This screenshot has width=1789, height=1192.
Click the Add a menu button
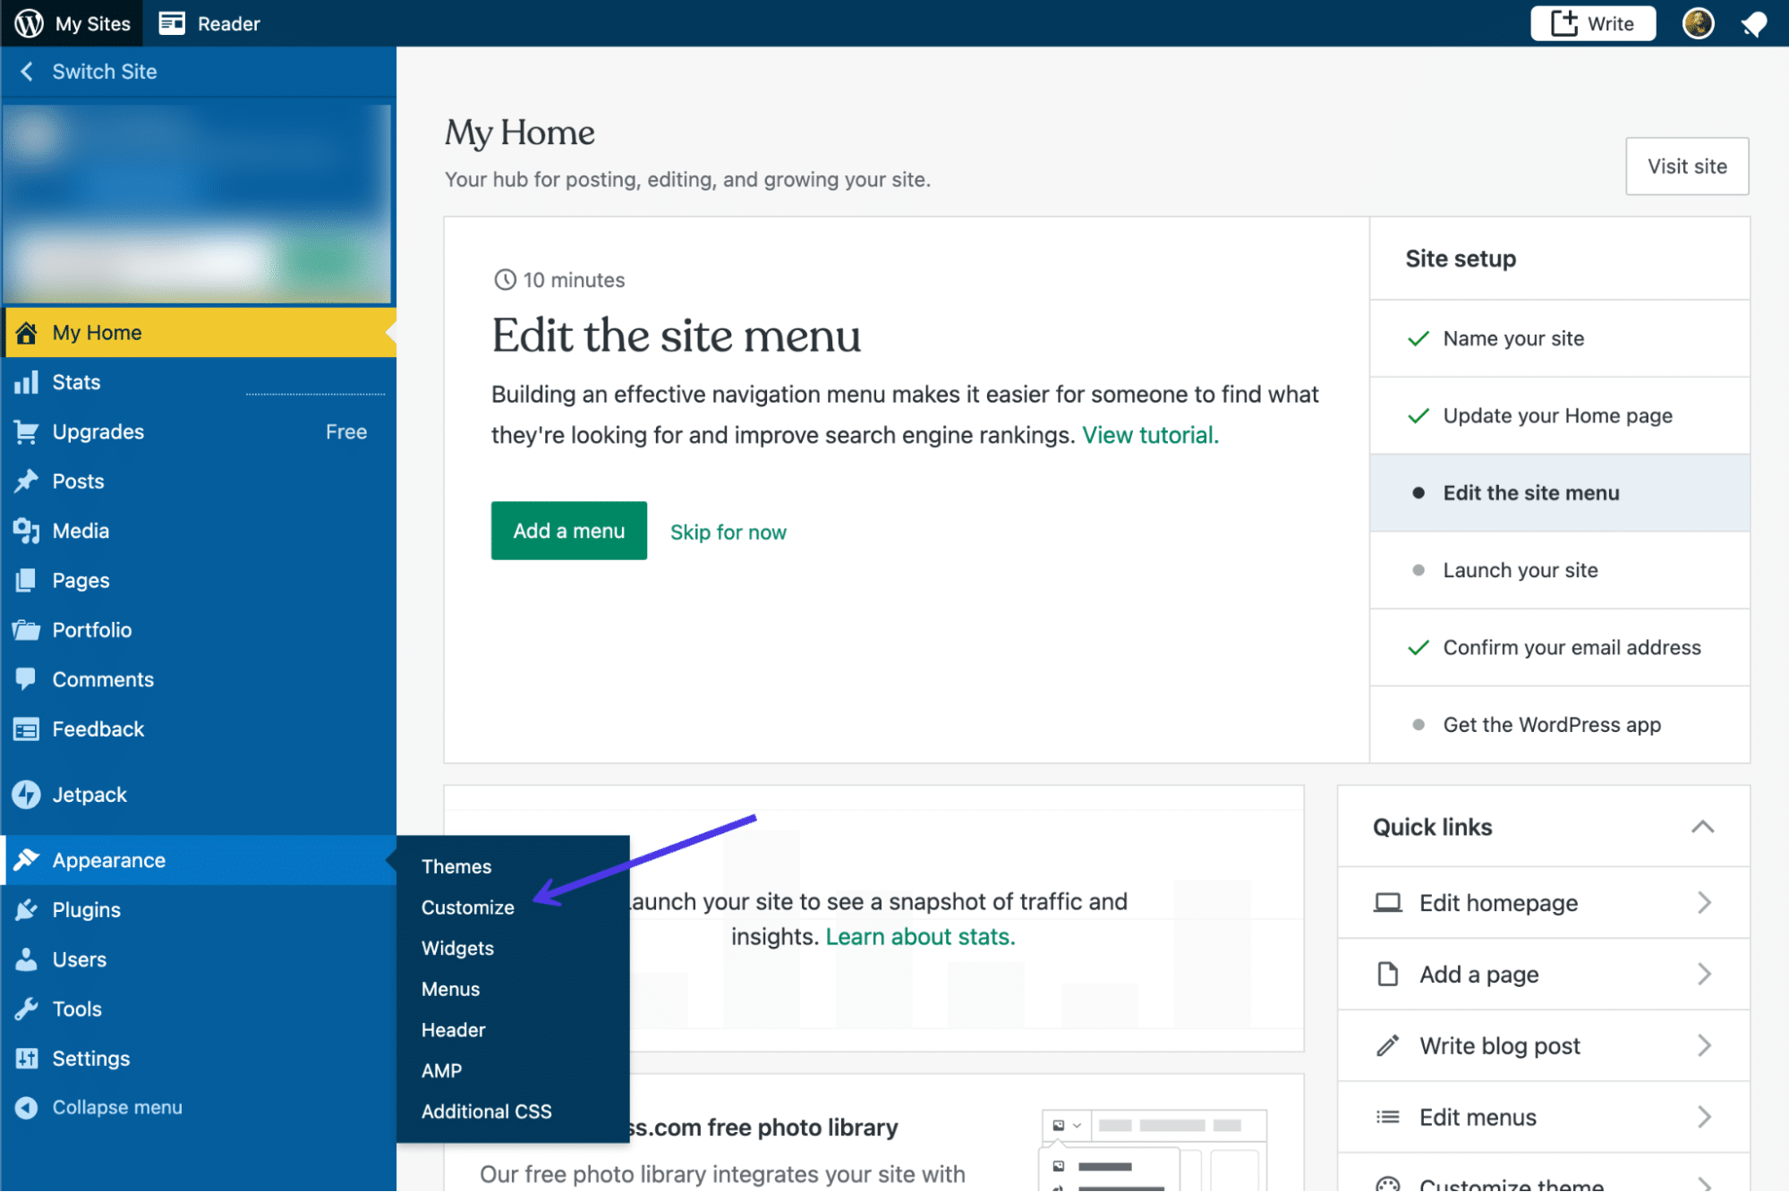pyautogui.click(x=568, y=531)
